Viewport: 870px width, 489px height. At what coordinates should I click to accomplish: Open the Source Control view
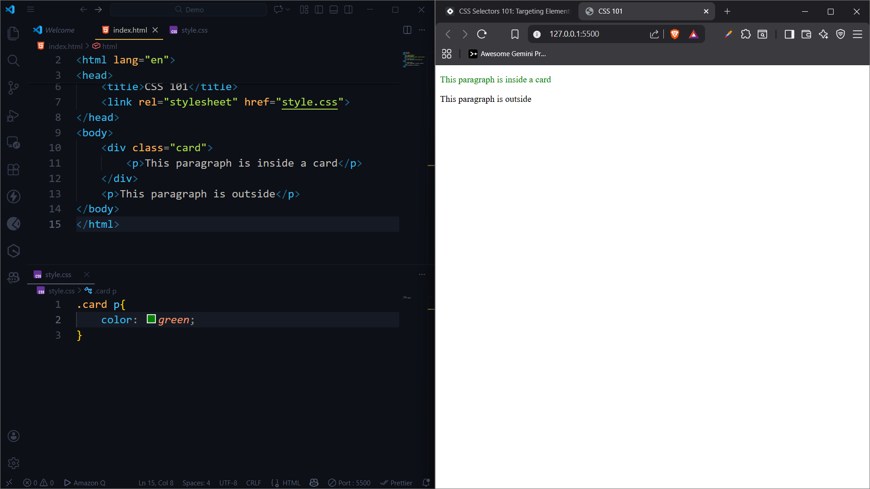click(14, 88)
